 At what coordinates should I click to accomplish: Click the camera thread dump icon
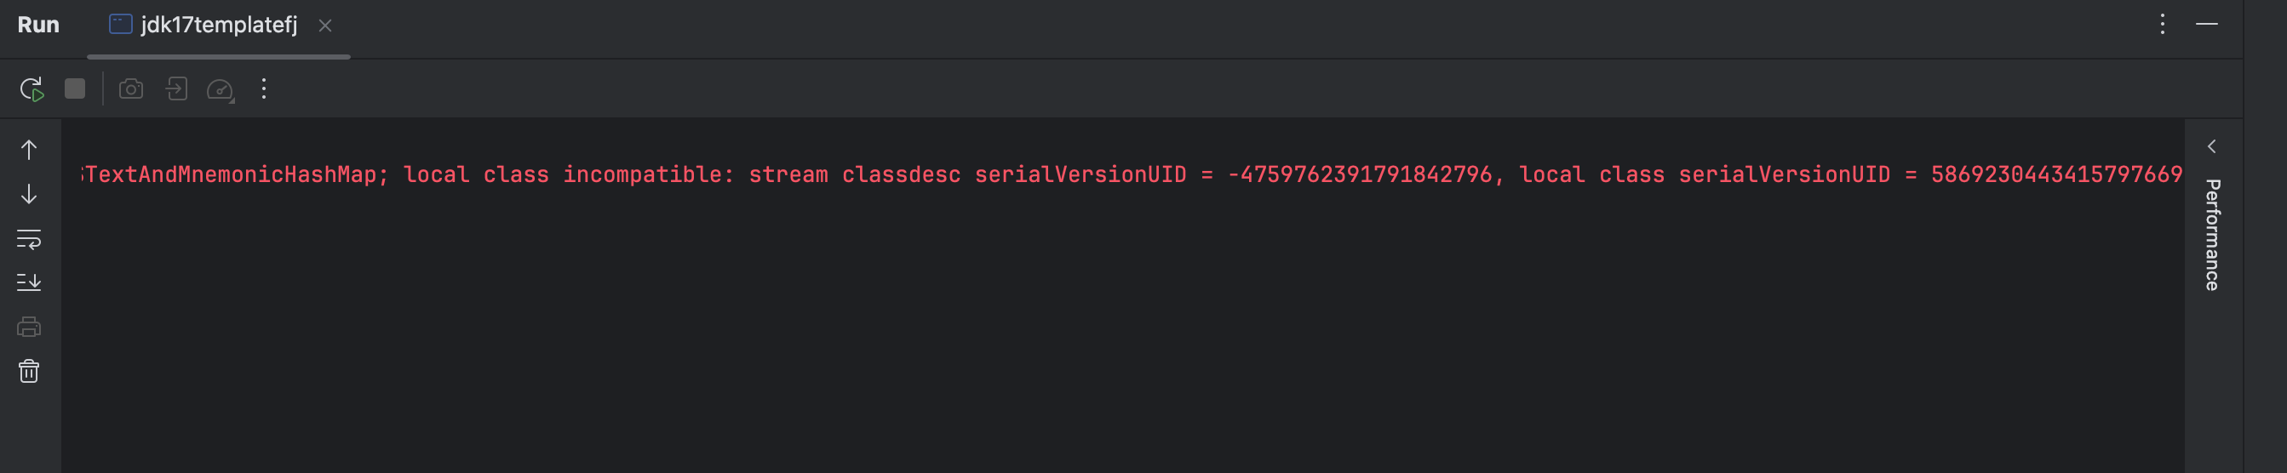131,88
